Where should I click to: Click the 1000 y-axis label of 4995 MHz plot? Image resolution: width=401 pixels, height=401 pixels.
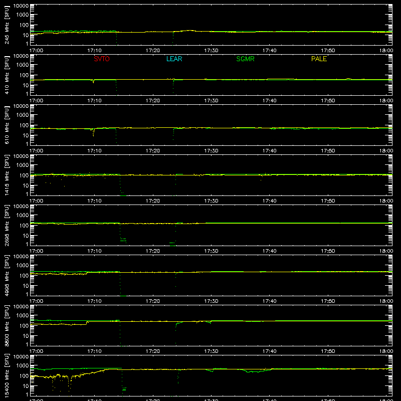23,266
